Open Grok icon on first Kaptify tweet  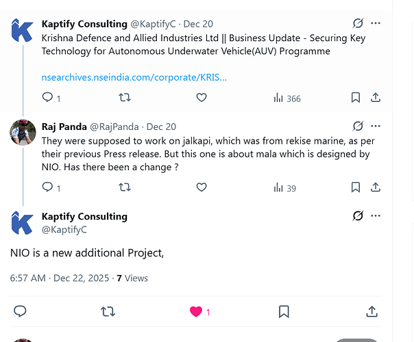tap(358, 23)
